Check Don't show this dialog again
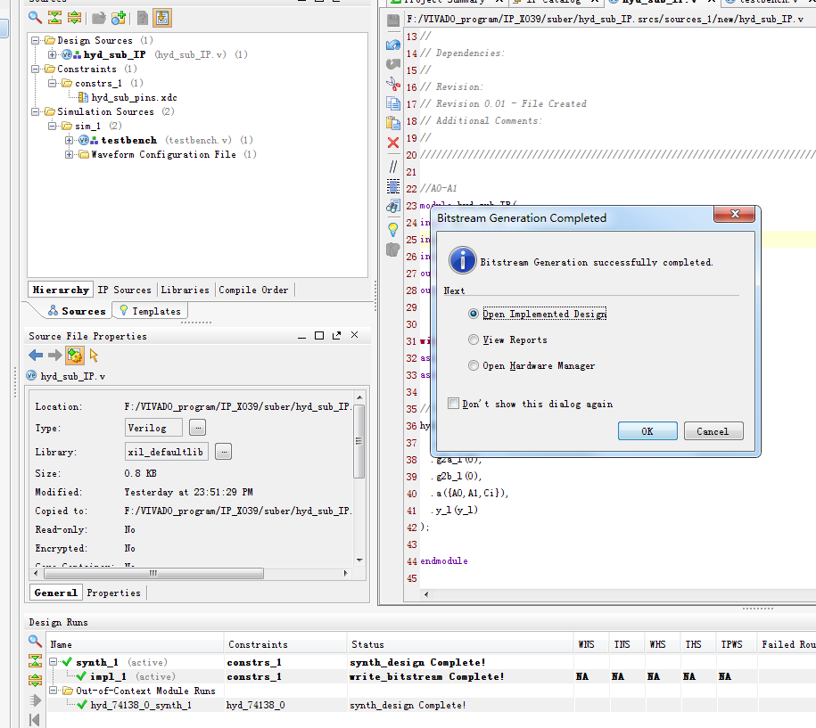The height and width of the screenshot is (728, 816). pos(454,404)
